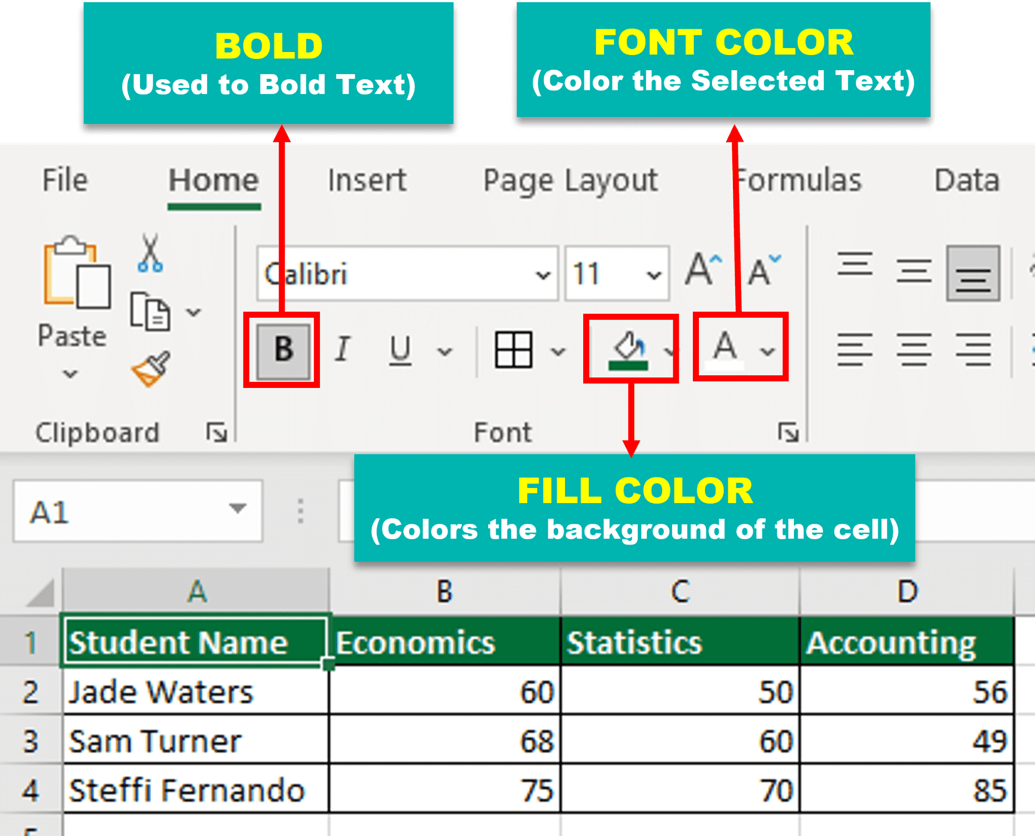Viewport: 1035px width, 836px height.
Task: Open the Calibri font name dropdown
Action: click(x=543, y=275)
